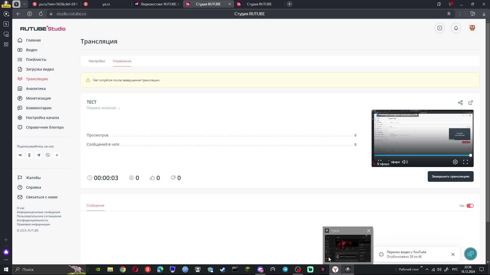Mute the stream preview volume
This screenshot has height=275, width=490.
[x=405, y=162]
